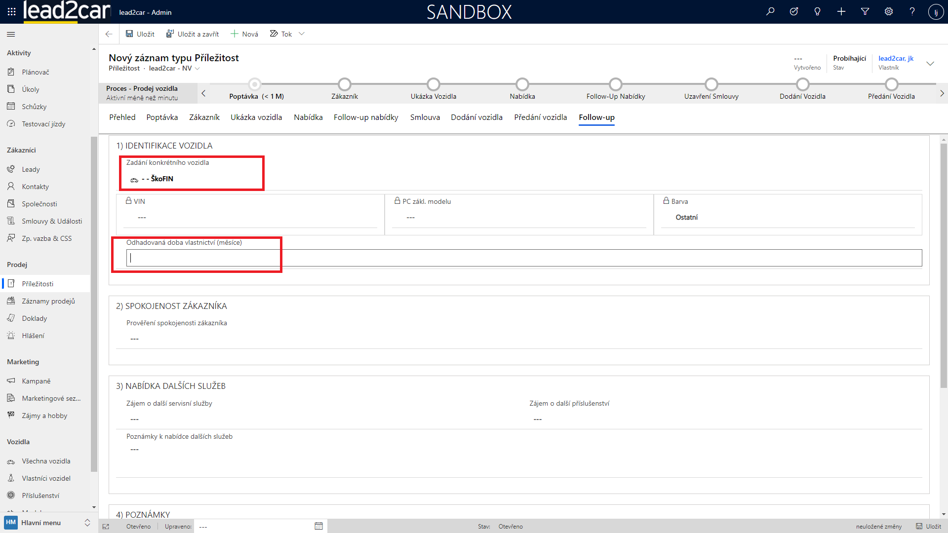Click the Odhadovaná doba vlastnictví input field
Viewport: 948px width, 533px height.
click(523, 258)
